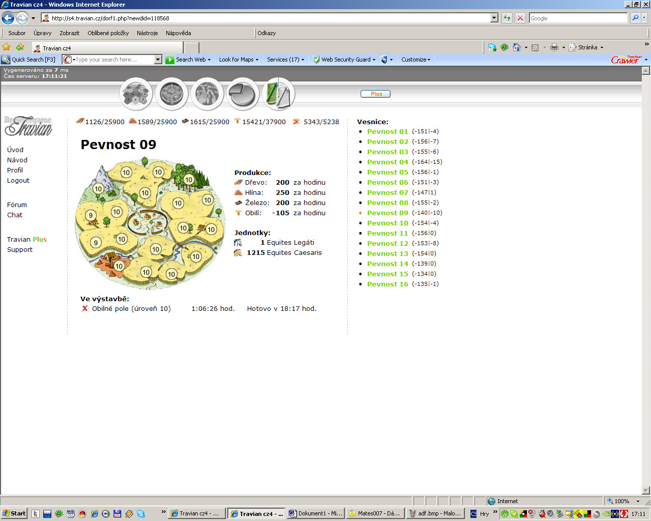Open the reports and messages icon
This screenshot has width=651, height=521.
278,94
